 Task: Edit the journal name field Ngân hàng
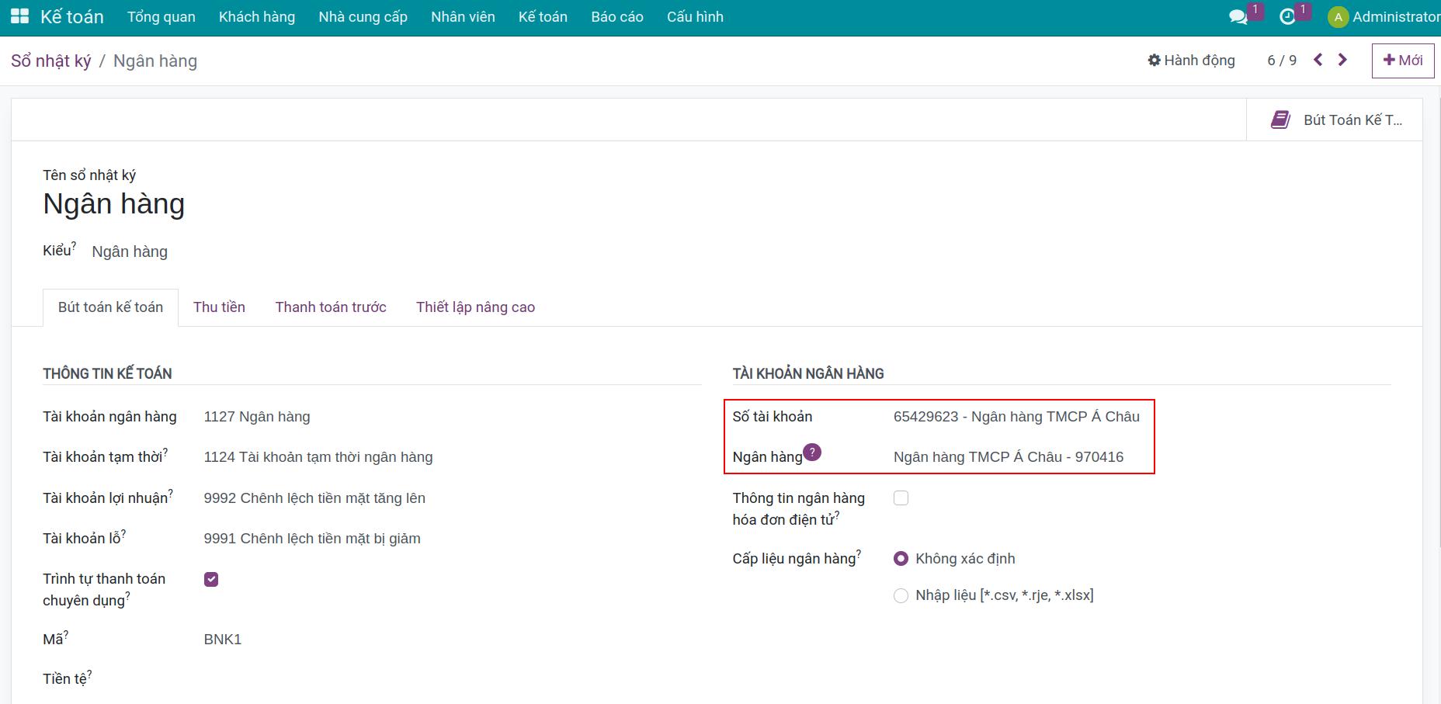tap(114, 204)
